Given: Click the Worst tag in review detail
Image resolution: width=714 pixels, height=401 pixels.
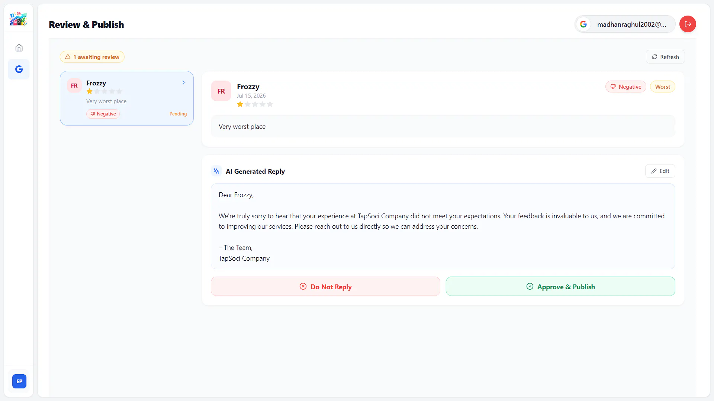Looking at the screenshot, I should tap(662, 87).
